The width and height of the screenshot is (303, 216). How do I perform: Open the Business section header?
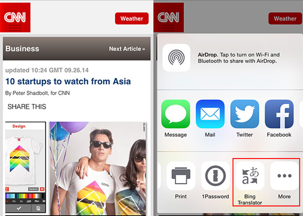pos(22,49)
